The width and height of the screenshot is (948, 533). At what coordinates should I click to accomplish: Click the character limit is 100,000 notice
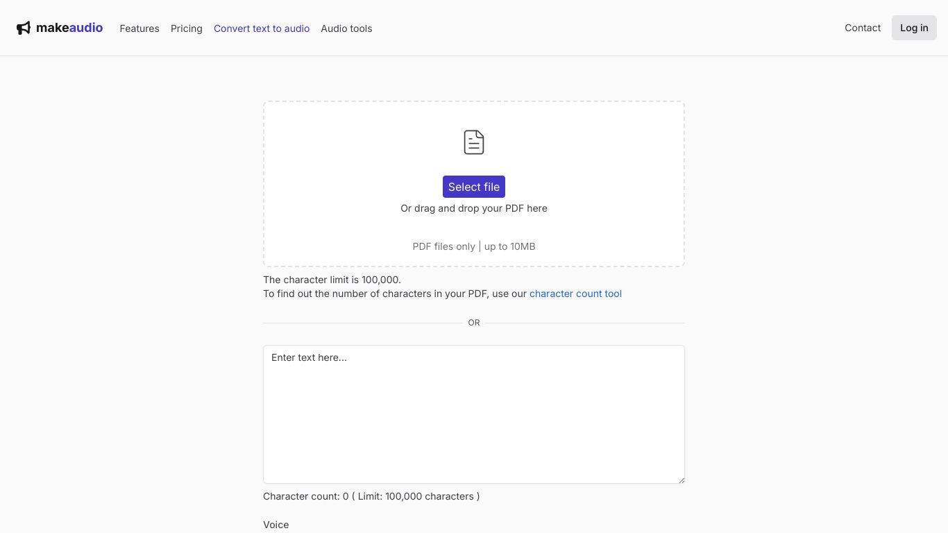tap(332, 280)
